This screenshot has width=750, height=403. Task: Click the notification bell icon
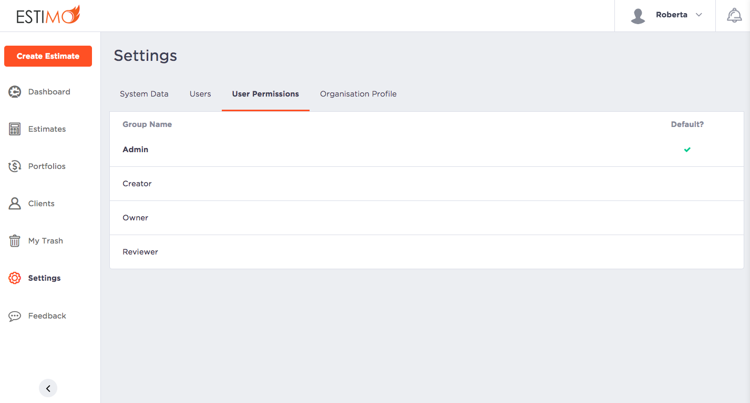pos(734,15)
